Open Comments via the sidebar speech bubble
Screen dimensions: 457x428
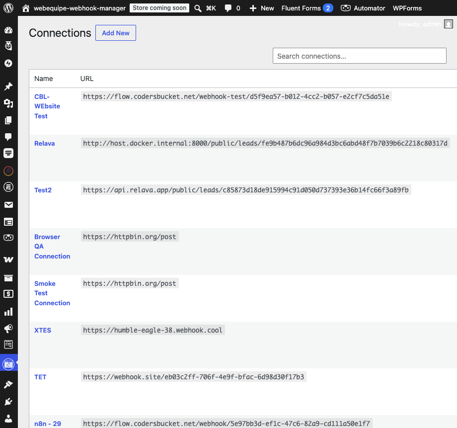tap(8, 137)
